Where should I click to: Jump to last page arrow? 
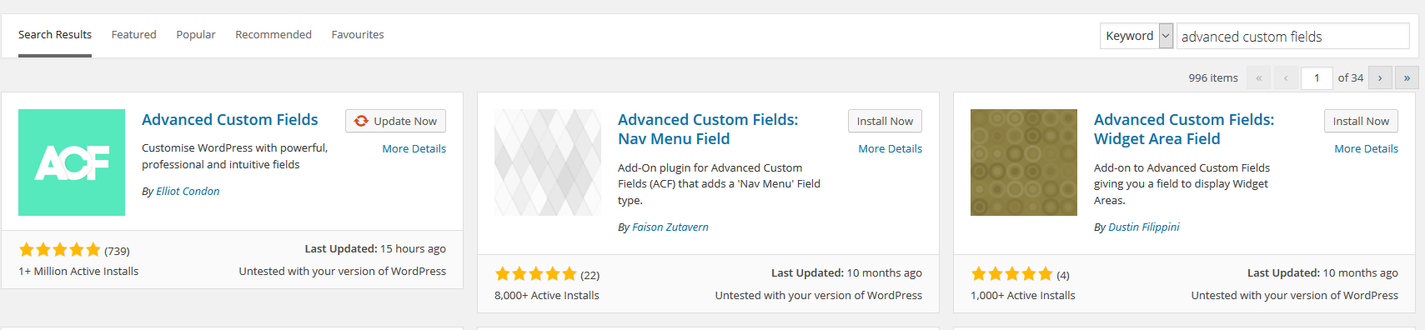coord(1407,77)
